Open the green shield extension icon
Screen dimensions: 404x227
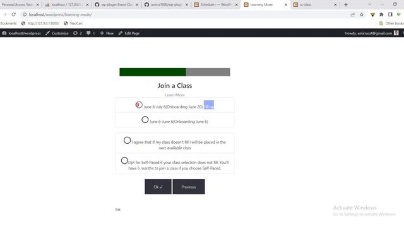click(372, 15)
